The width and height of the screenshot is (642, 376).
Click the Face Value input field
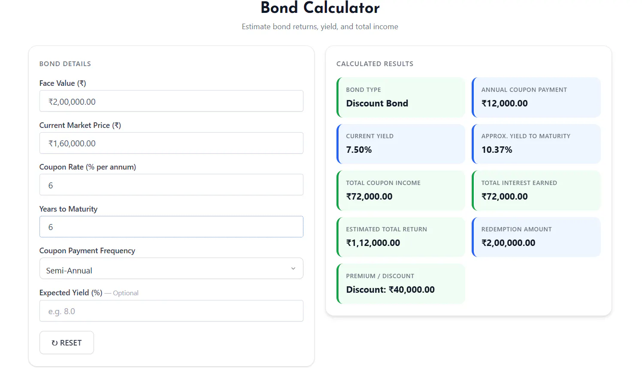pos(171,101)
